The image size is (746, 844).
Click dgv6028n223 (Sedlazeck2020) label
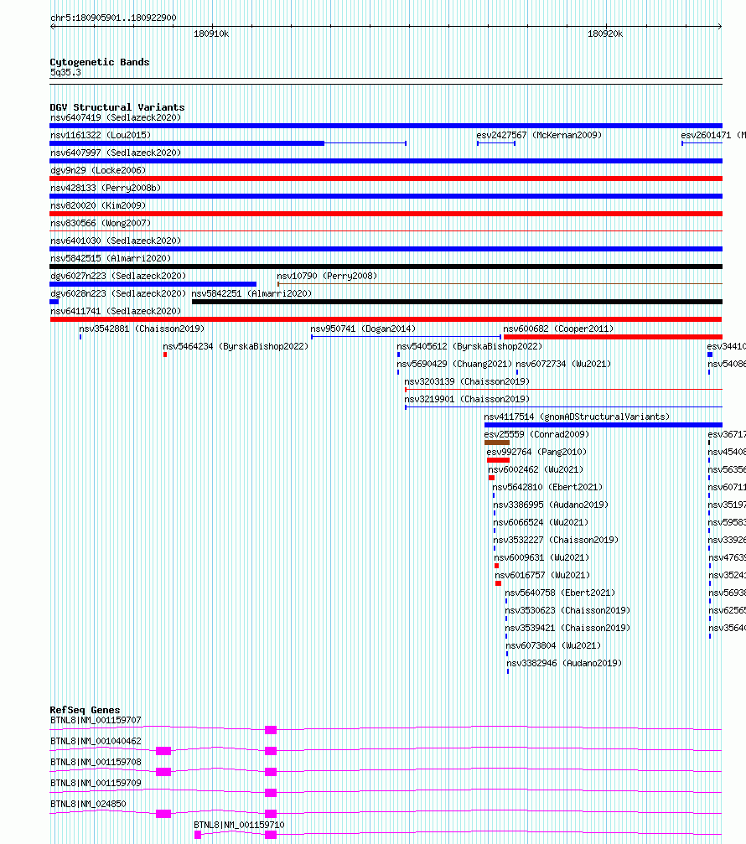point(118,293)
